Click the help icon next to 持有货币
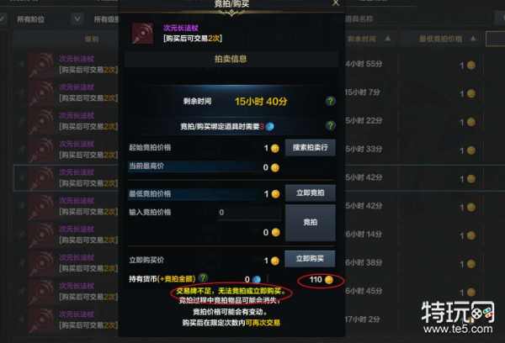Image resolution: width=505 pixels, height=343 pixels. (203, 278)
